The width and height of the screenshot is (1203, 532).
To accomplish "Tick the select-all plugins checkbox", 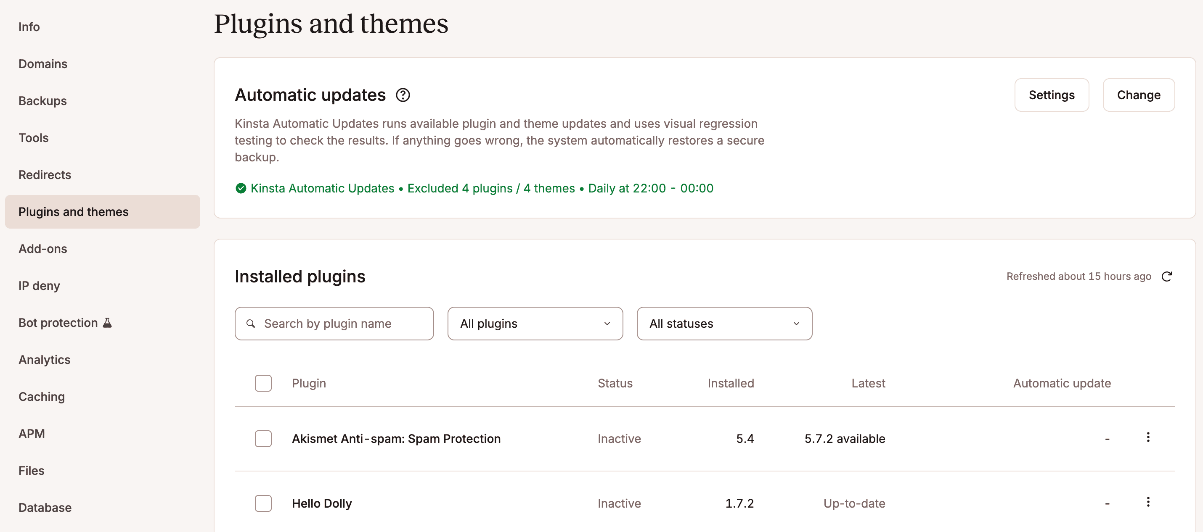I will [x=263, y=383].
